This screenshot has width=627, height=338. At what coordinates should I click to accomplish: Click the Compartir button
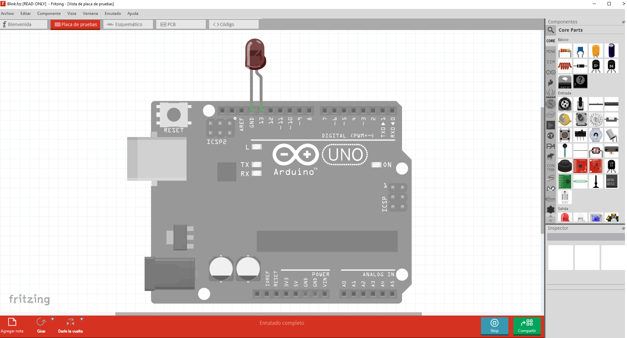[x=527, y=326]
